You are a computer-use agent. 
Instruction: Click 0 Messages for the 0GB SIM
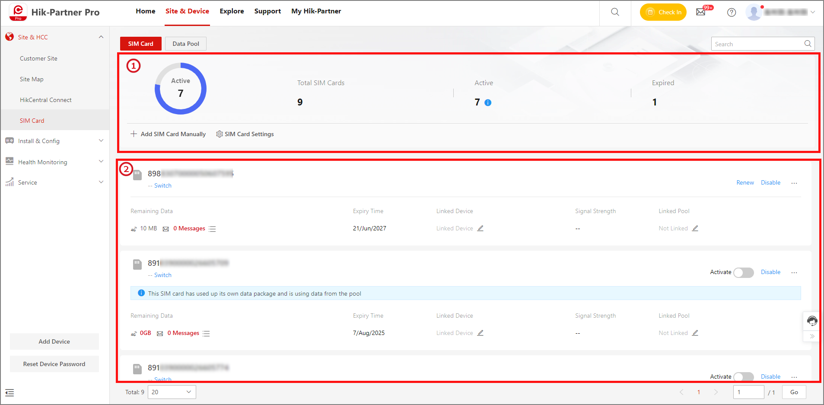183,333
